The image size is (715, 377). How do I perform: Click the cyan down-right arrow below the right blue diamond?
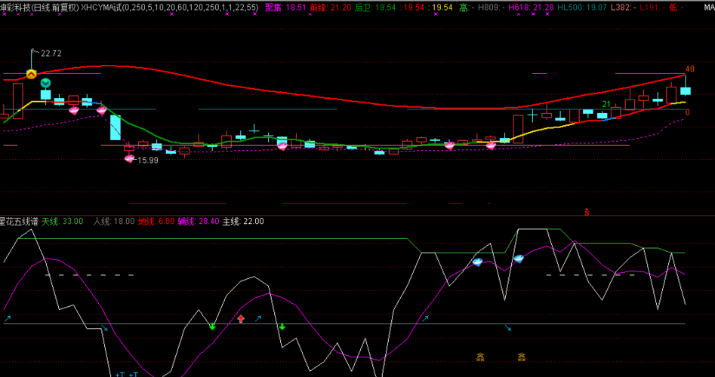point(508,327)
